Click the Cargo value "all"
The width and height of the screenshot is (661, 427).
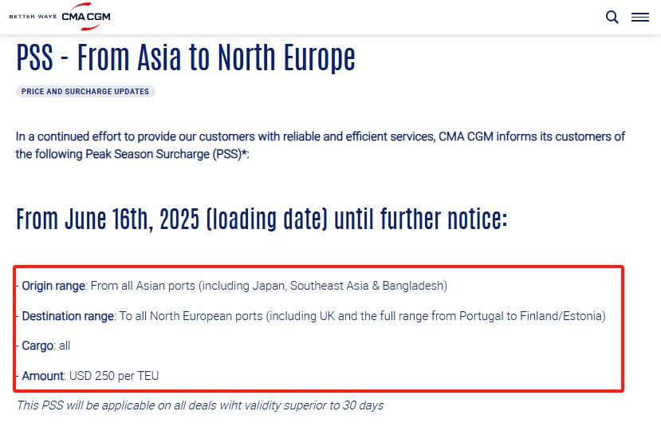click(65, 346)
